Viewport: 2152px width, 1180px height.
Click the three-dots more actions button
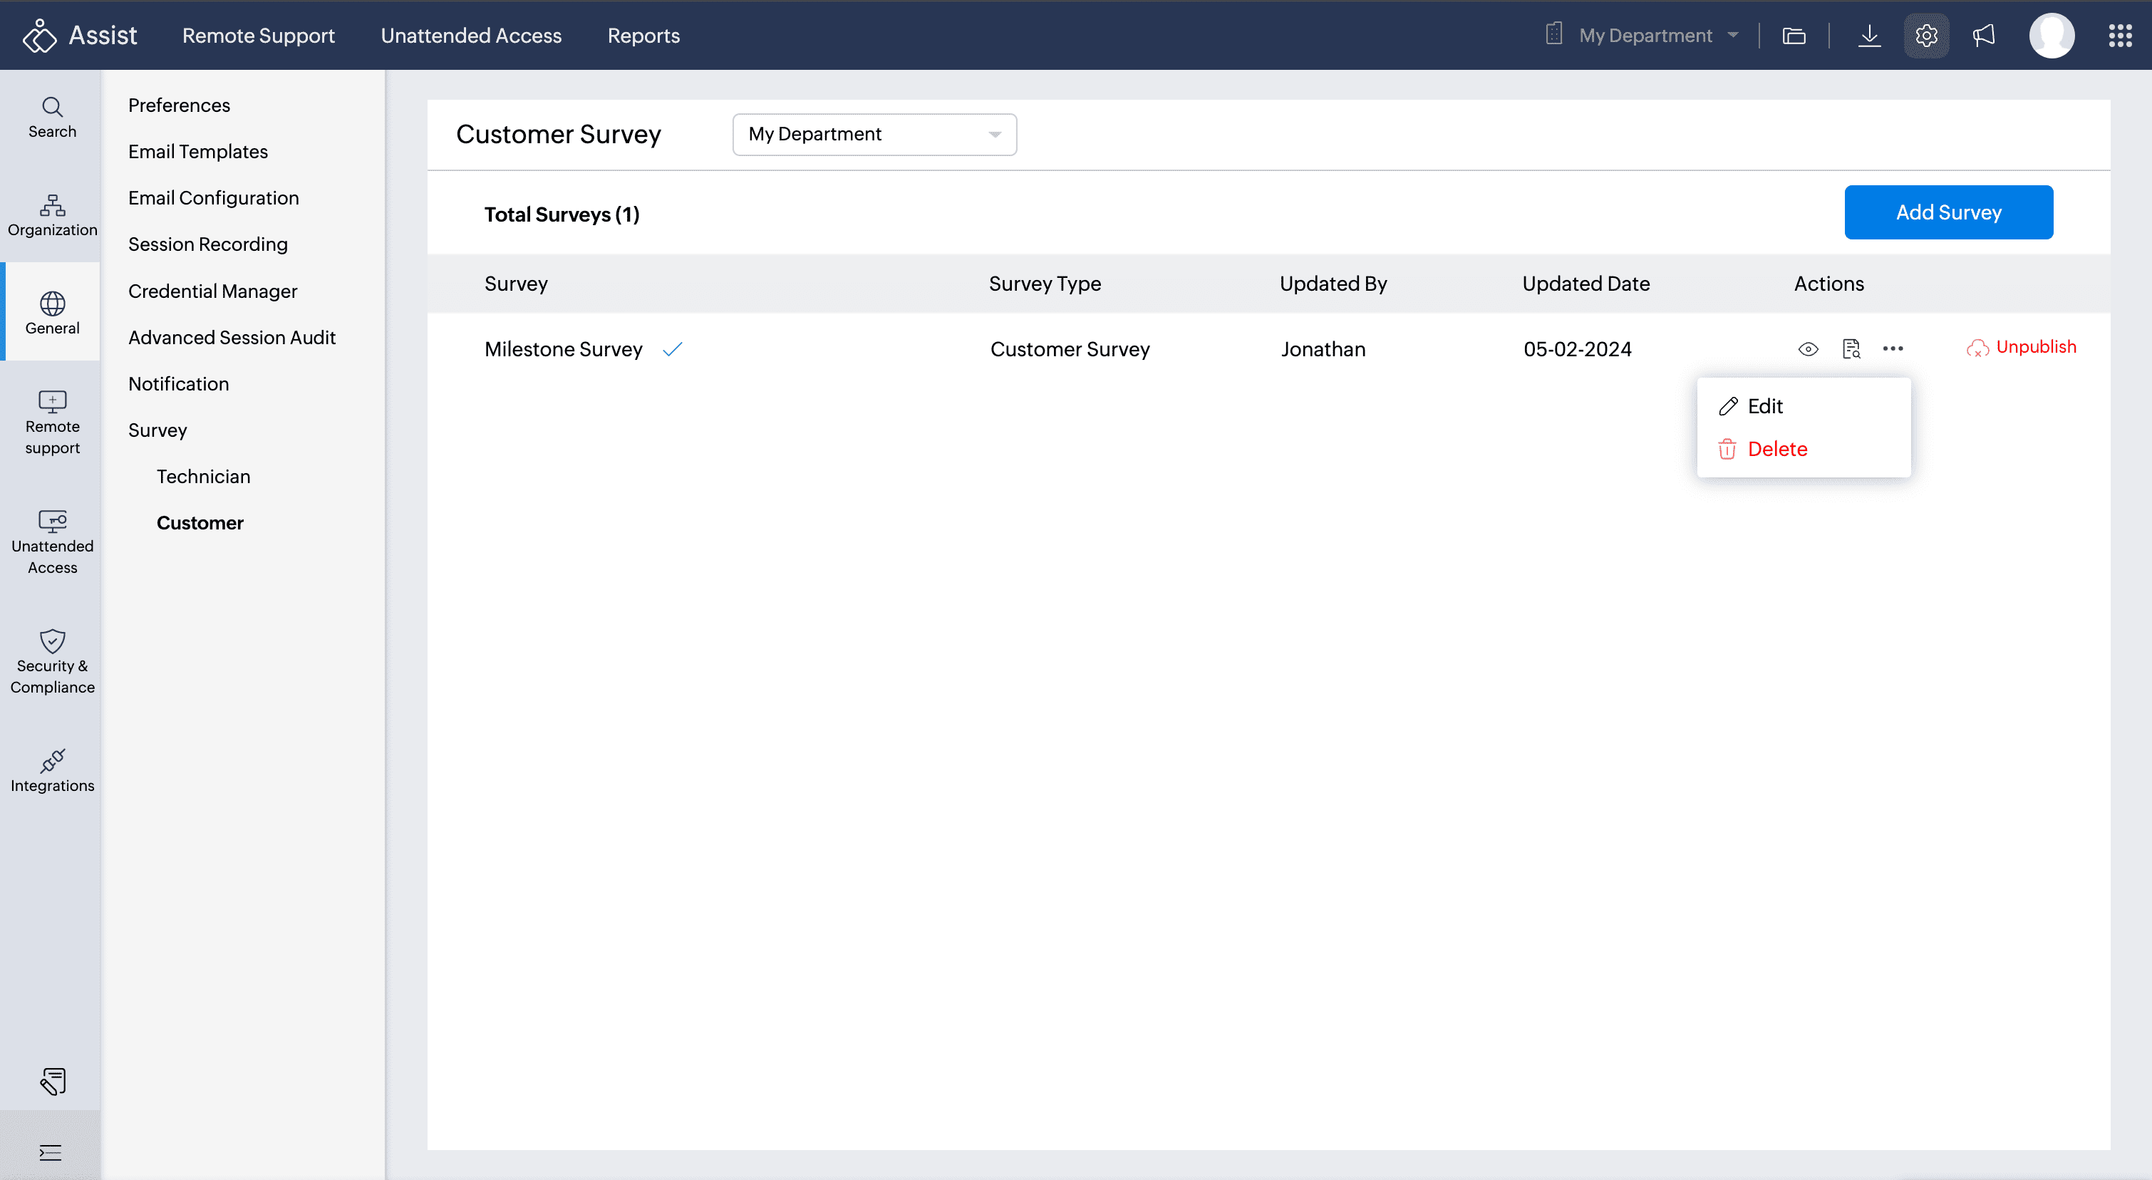[1892, 349]
